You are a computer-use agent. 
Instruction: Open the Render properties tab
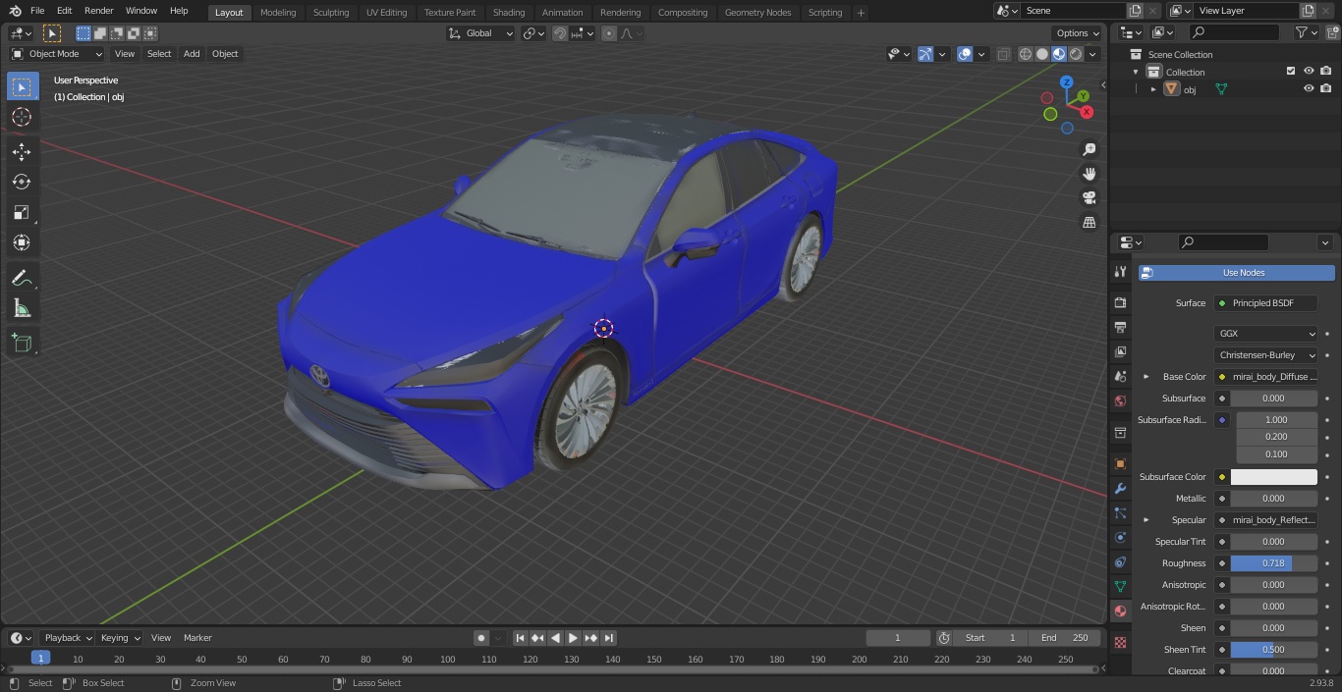coord(1120,302)
